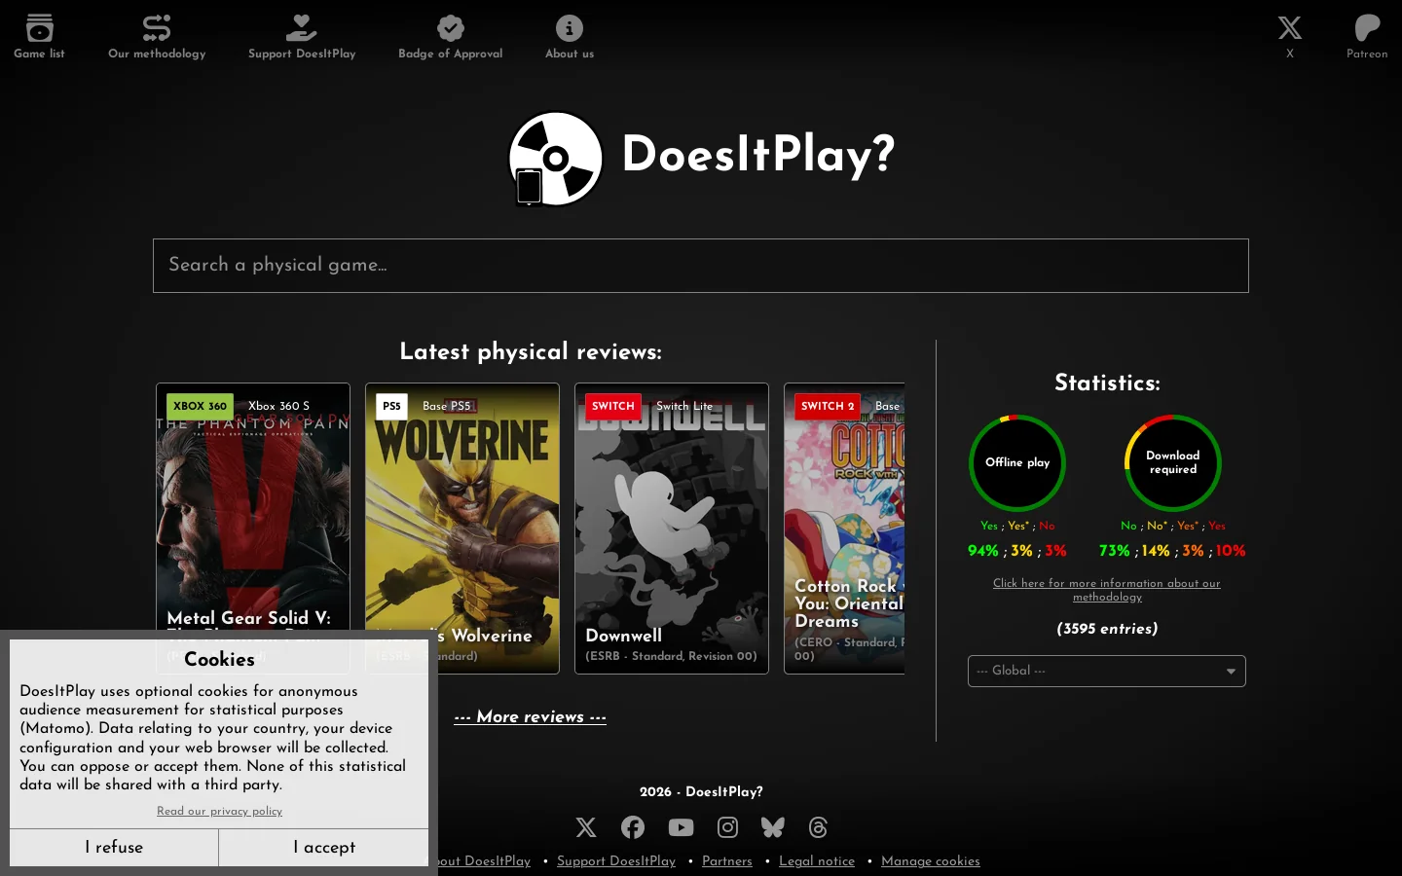Image resolution: width=1402 pixels, height=876 pixels.
Task: Open the footer Facebook icon
Action: pyautogui.click(x=633, y=827)
